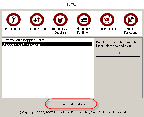Viewport: 144px width, 117px height.
Task: Choose the Shipping & Fulfillment truck icon
Action: 84,20
